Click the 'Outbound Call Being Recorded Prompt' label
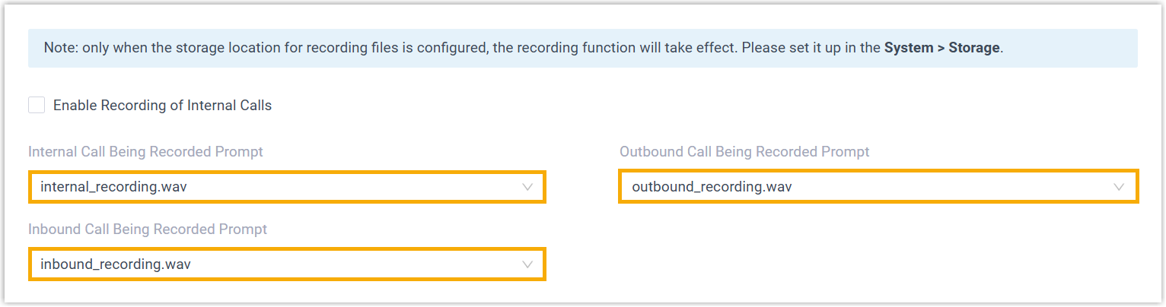Screen dimensions: 1166x307 (744, 152)
